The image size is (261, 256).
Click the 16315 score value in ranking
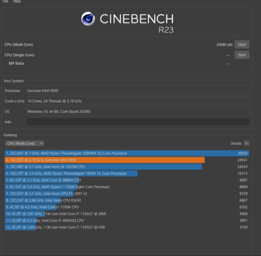point(242,173)
